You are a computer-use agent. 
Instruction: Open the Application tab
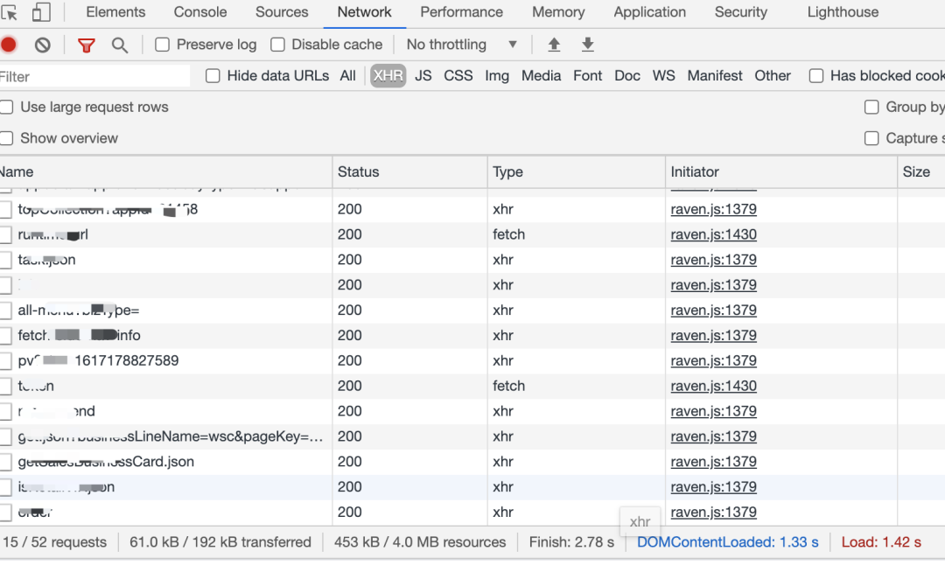(649, 12)
